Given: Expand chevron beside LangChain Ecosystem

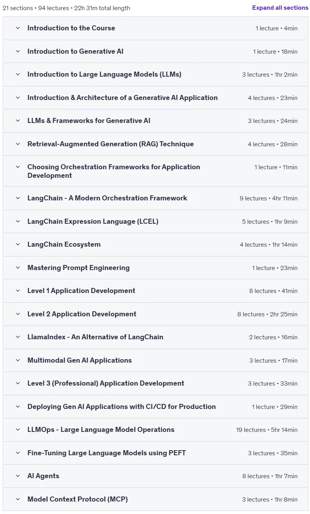Looking at the screenshot, I should [17, 244].
